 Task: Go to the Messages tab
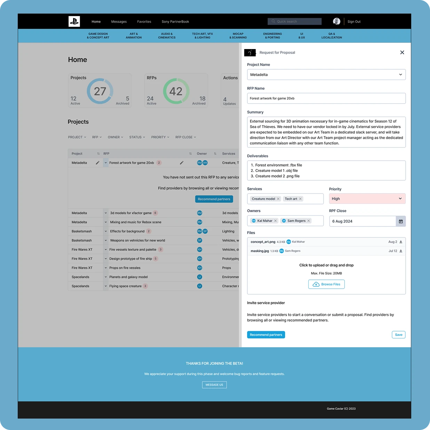click(x=119, y=22)
